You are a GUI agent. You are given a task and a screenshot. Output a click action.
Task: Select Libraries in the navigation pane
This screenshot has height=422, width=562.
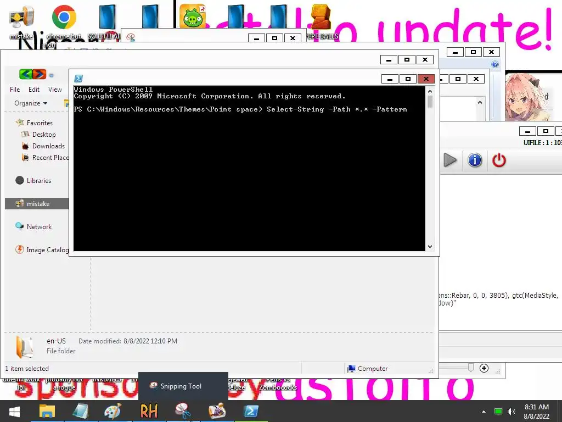click(33, 180)
